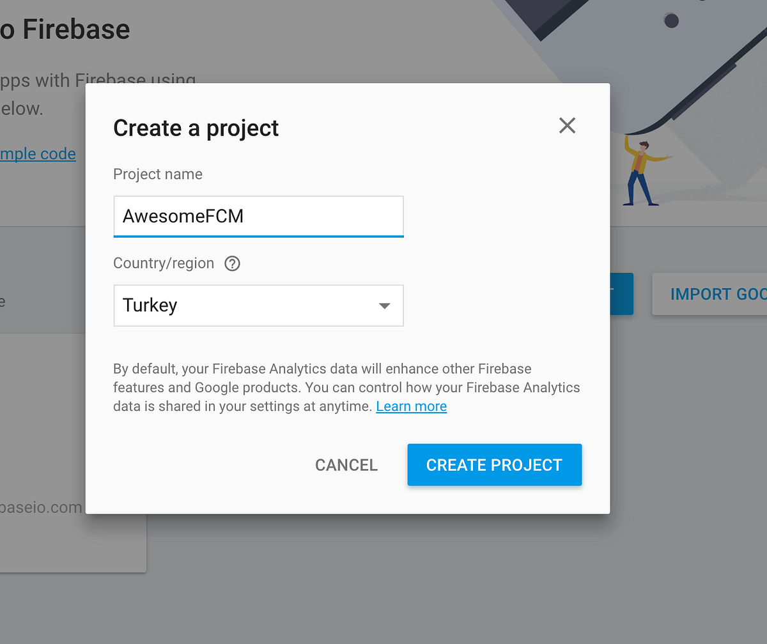Click the Project name label

coord(157,174)
